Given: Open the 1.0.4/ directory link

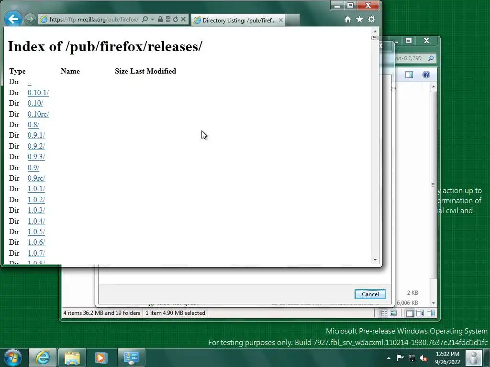Looking at the screenshot, I should coord(36,221).
